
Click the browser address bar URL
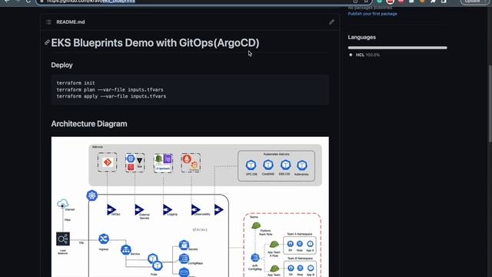pos(91,2)
